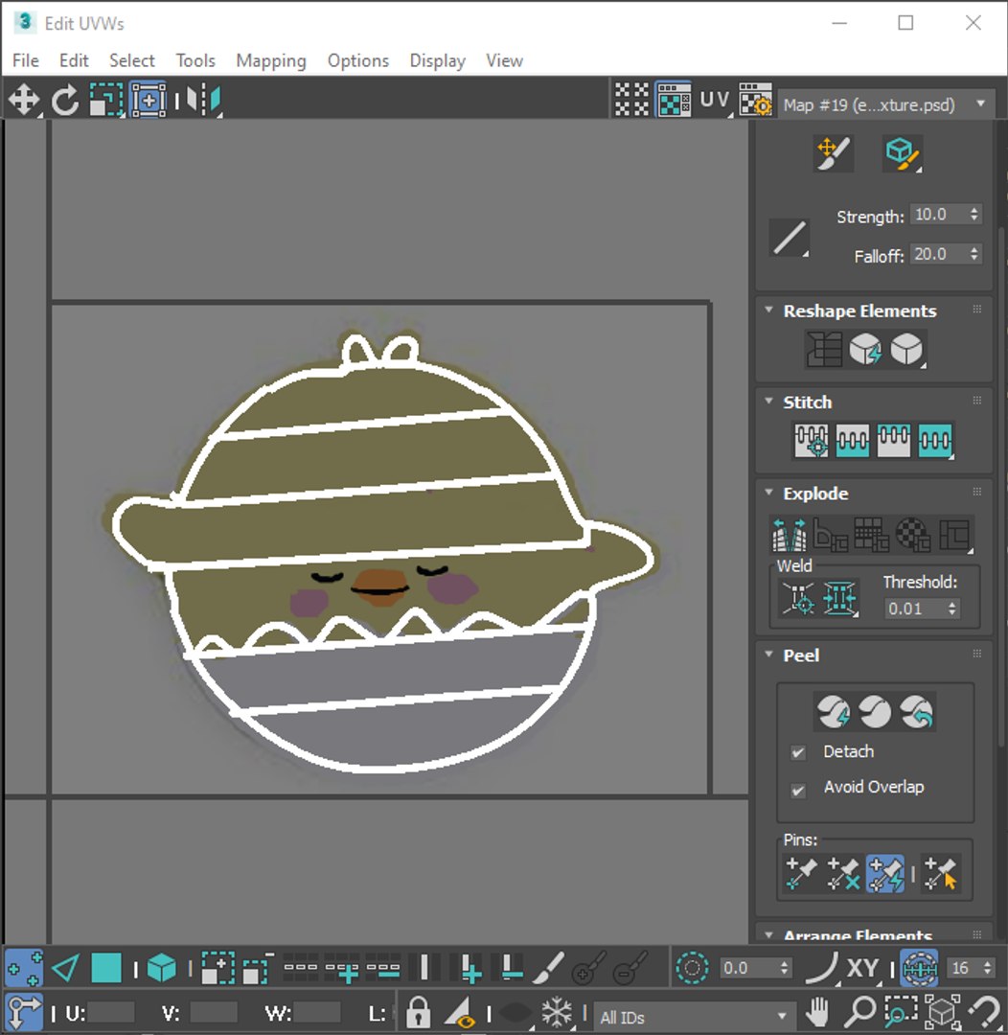Click the Grow selection icon

pyautogui.click(x=218, y=968)
